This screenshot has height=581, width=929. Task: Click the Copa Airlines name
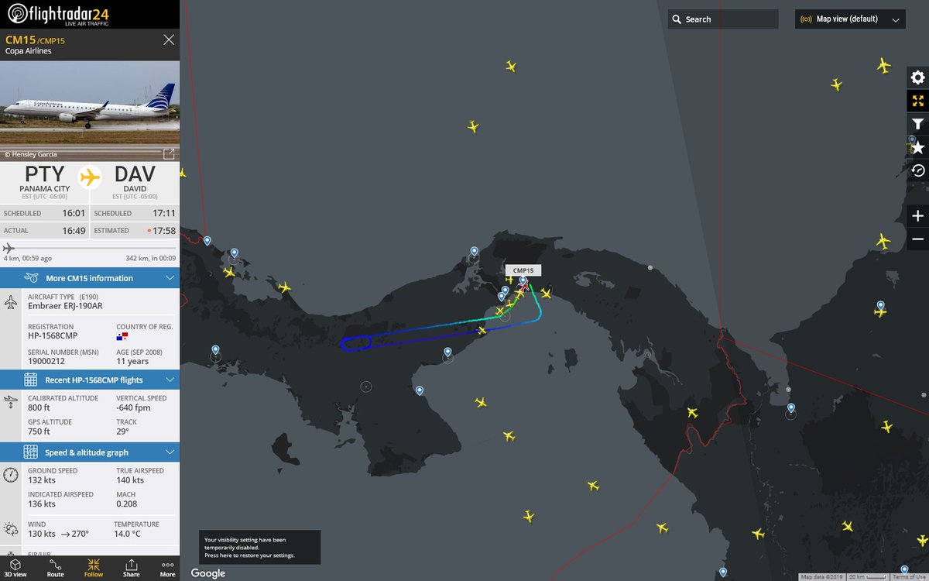pyautogui.click(x=29, y=51)
